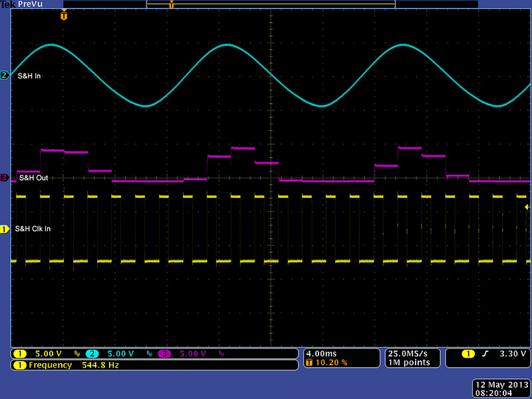Screen dimensions: 532x399
Task: Click the 4.00ms horizontal timebase readout
Action: pyautogui.click(x=321, y=353)
